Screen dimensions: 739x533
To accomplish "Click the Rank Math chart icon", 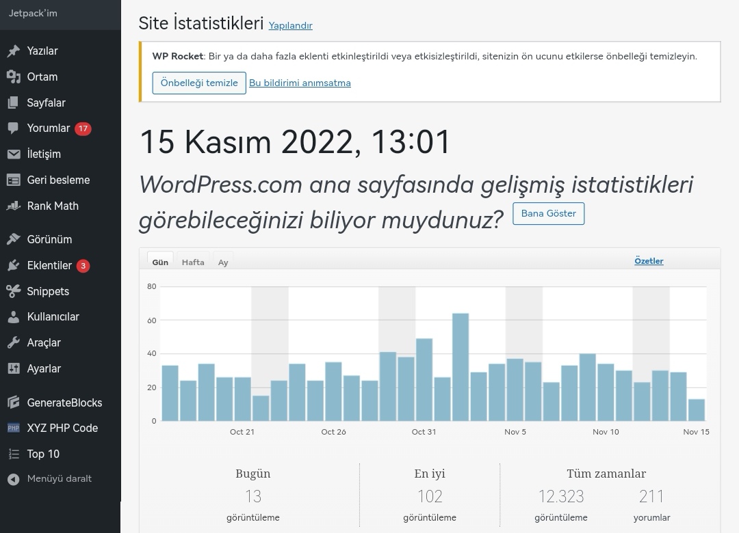I will (x=14, y=206).
